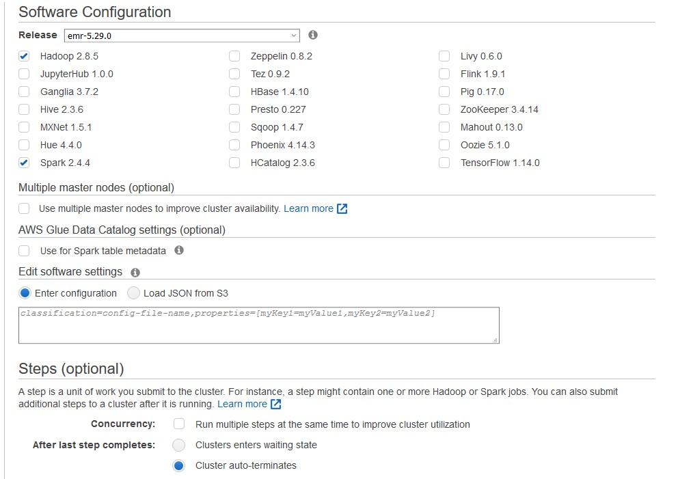Check the Zeppelin 0.8.2 checkbox

pos(234,56)
